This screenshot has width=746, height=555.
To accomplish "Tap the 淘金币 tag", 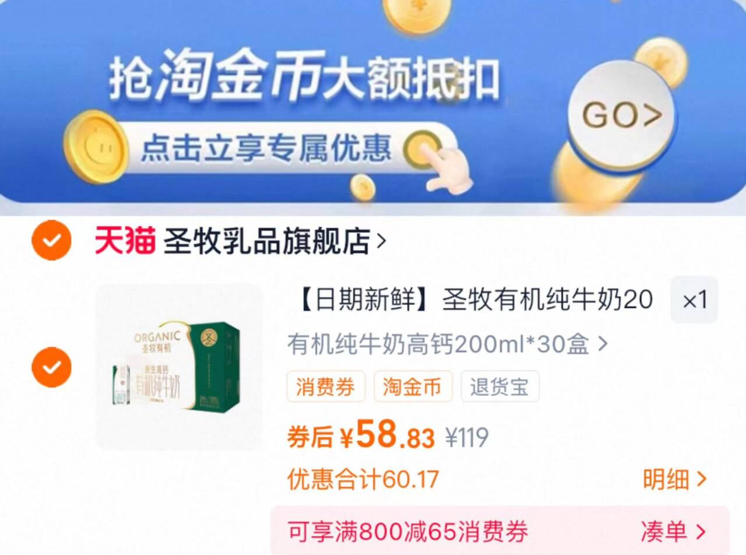I will pyautogui.click(x=413, y=387).
